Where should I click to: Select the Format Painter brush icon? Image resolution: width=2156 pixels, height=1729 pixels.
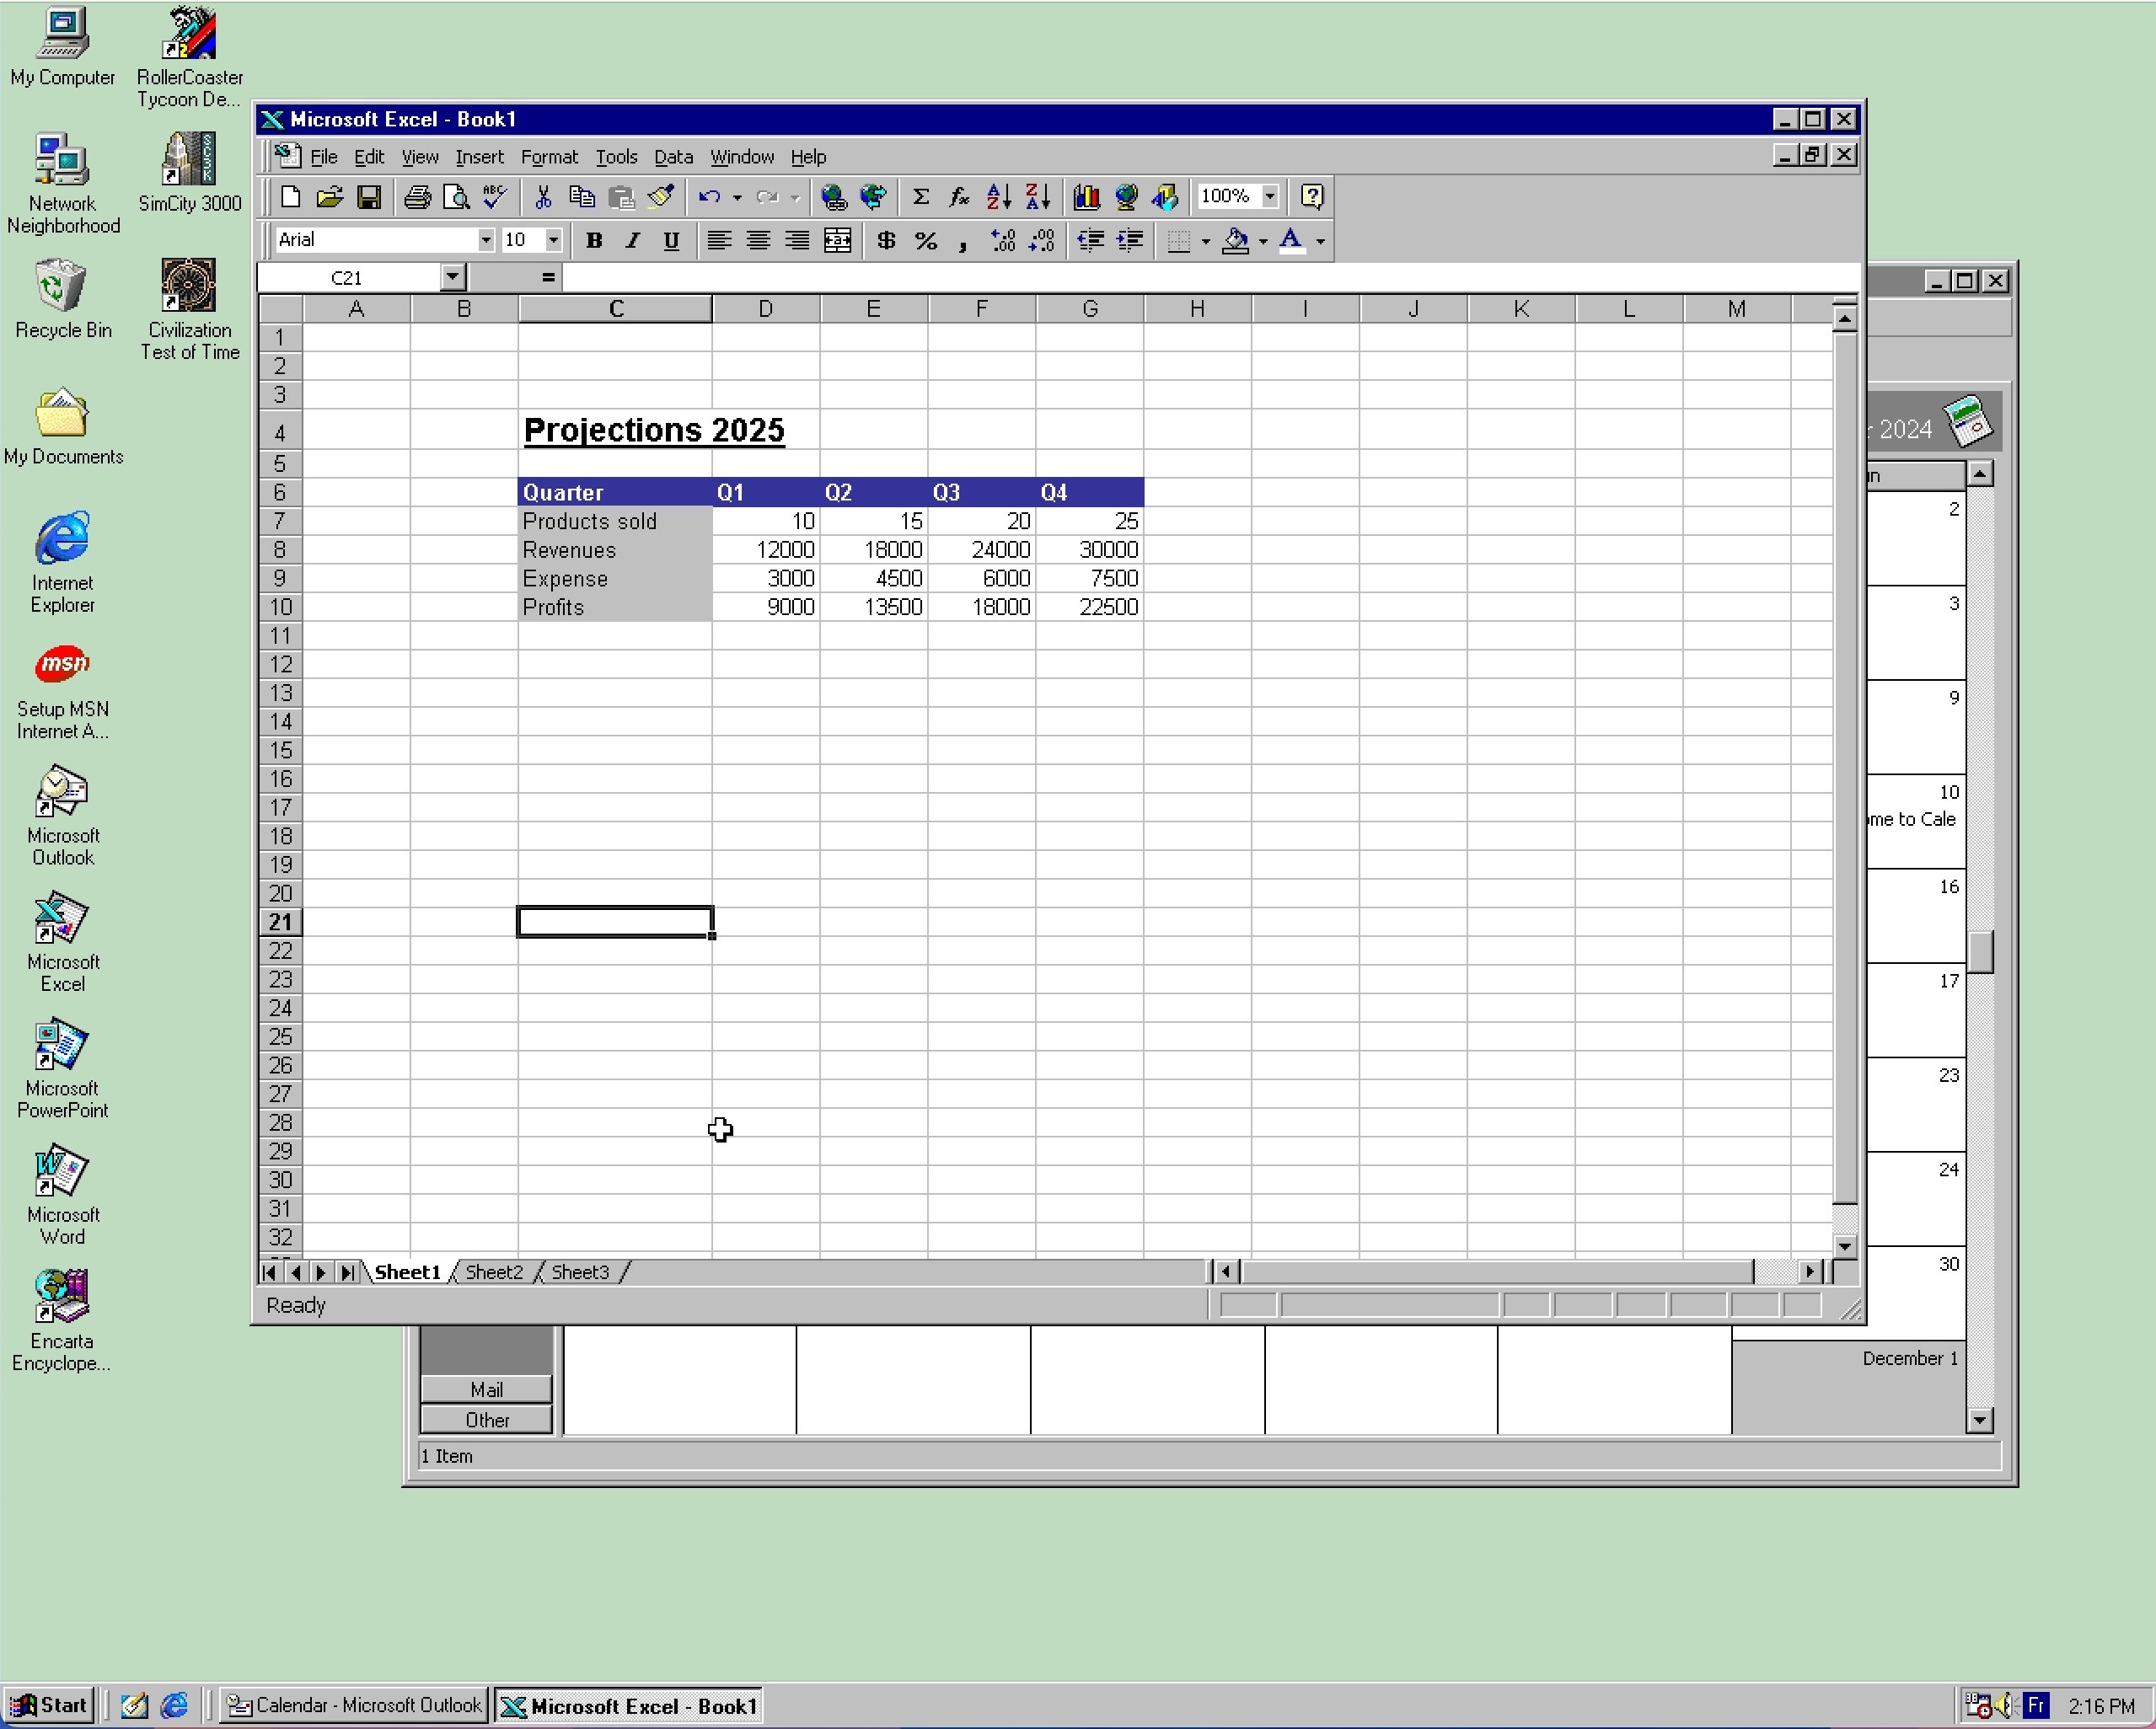point(661,197)
